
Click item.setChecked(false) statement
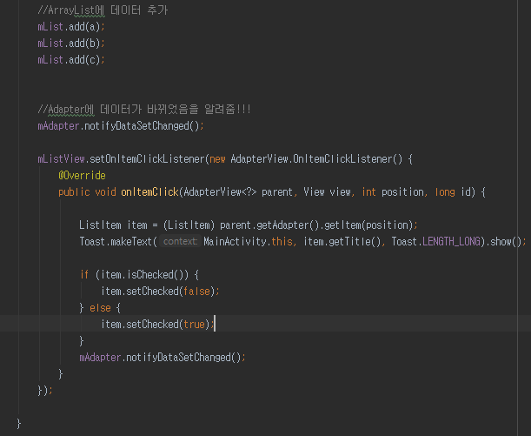[160, 292]
